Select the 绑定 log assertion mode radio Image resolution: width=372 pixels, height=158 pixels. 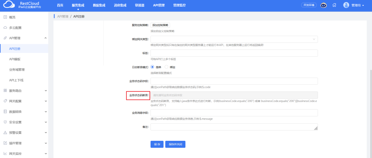(167, 67)
